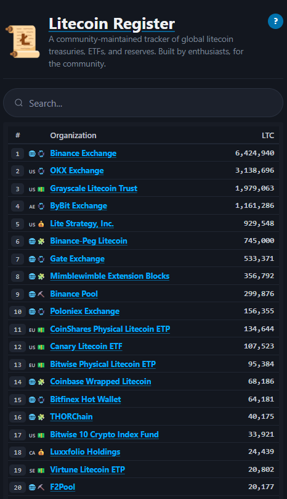Open CoinShares Physical Litecoin ETP link

[110, 329]
